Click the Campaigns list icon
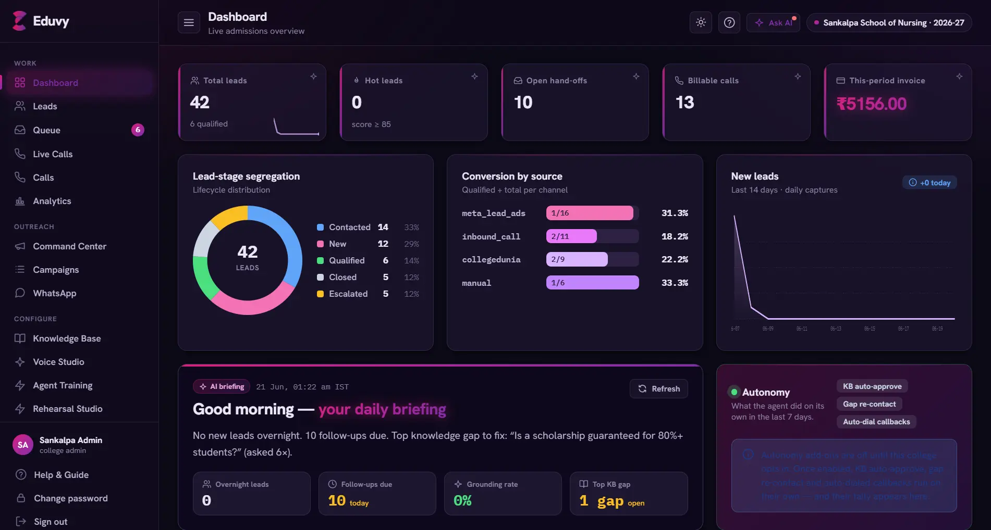991x530 pixels. coord(20,270)
